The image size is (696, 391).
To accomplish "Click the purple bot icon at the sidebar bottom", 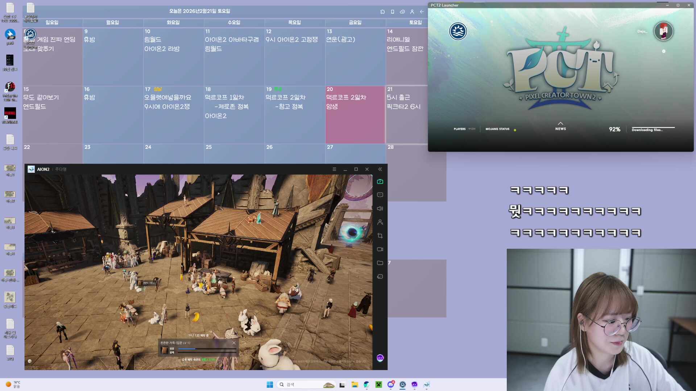I will pyautogui.click(x=380, y=358).
